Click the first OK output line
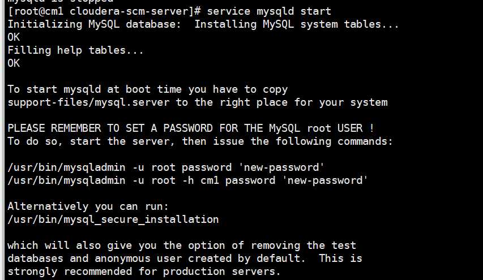The height and width of the screenshot is (280, 483). [14, 37]
